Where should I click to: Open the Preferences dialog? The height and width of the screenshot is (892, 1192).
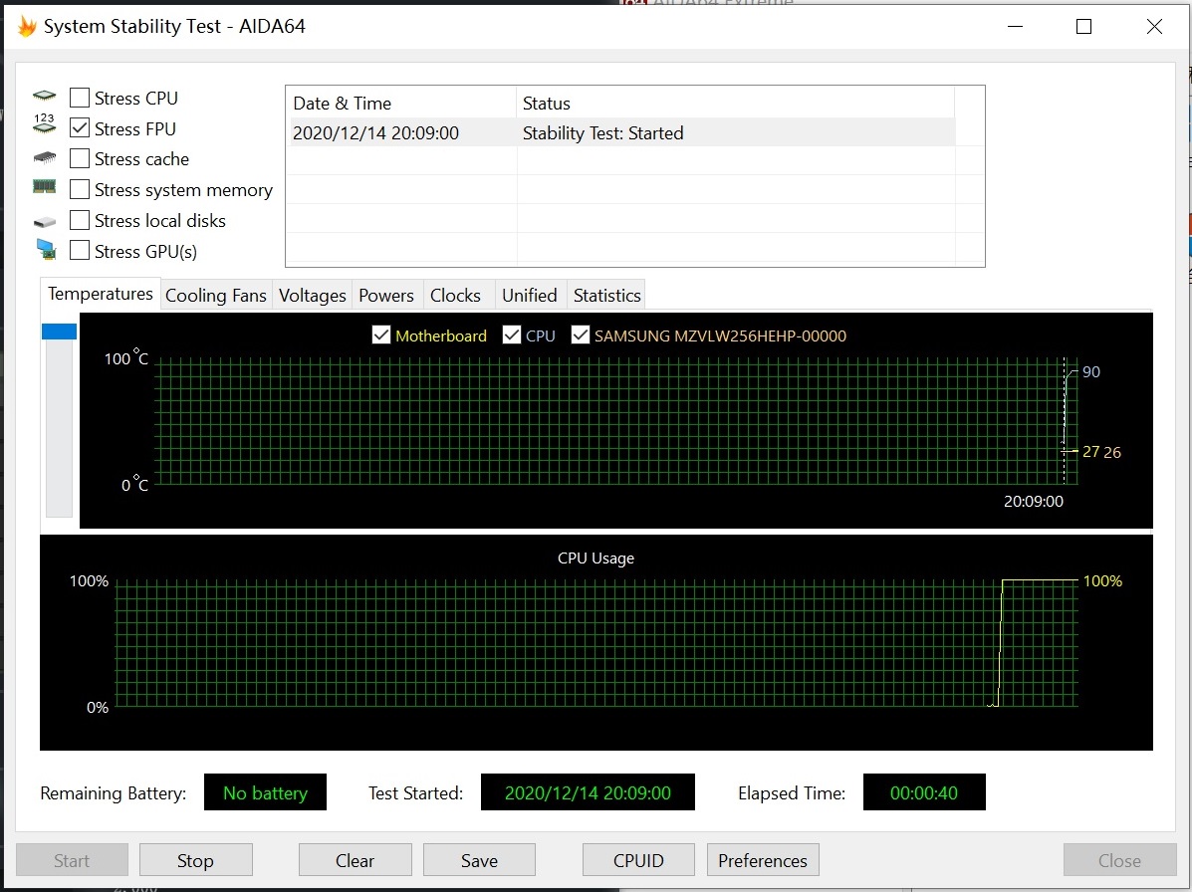click(x=762, y=859)
